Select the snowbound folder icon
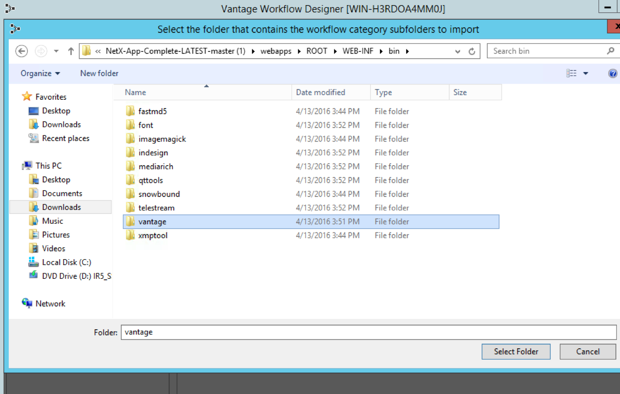Image resolution: width=620 pixels, height=394 pixels. point(131,194)
